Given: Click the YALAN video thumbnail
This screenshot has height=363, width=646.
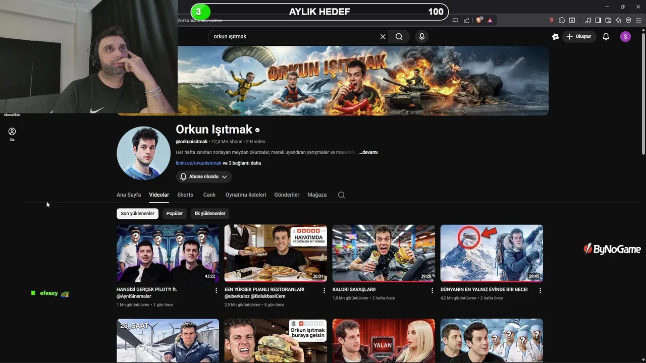Looking at the screenshot, I should pyautogui.click(x=384, y=341).
